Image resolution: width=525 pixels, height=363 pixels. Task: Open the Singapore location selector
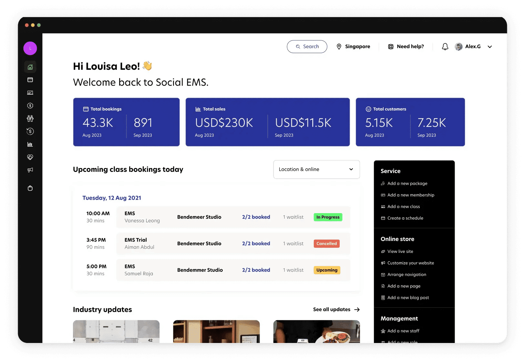click(x=353, y=47)
